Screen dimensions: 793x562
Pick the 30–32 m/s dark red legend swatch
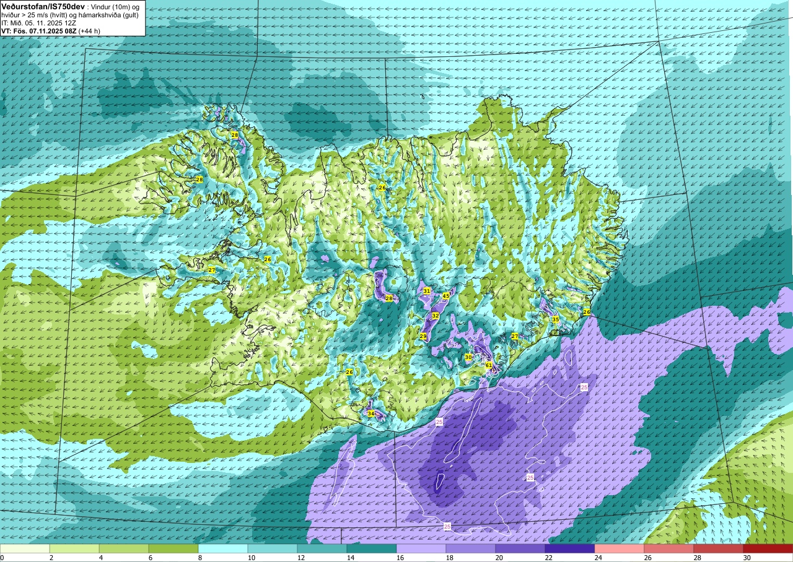(768, 548)
